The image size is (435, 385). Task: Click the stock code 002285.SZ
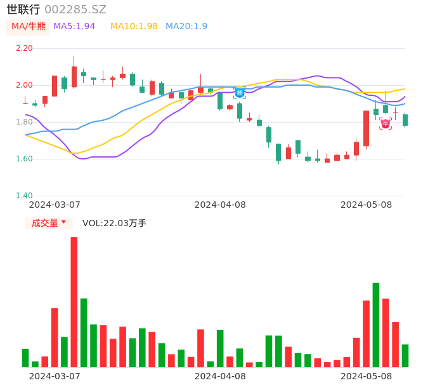pos(75,10)
